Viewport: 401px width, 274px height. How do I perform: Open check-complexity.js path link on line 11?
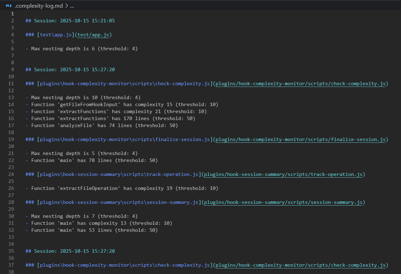(x=300, y=83)
